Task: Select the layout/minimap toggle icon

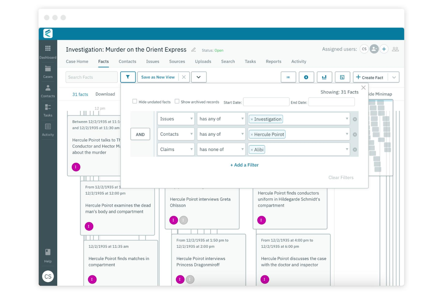Action: pos(342,77)
